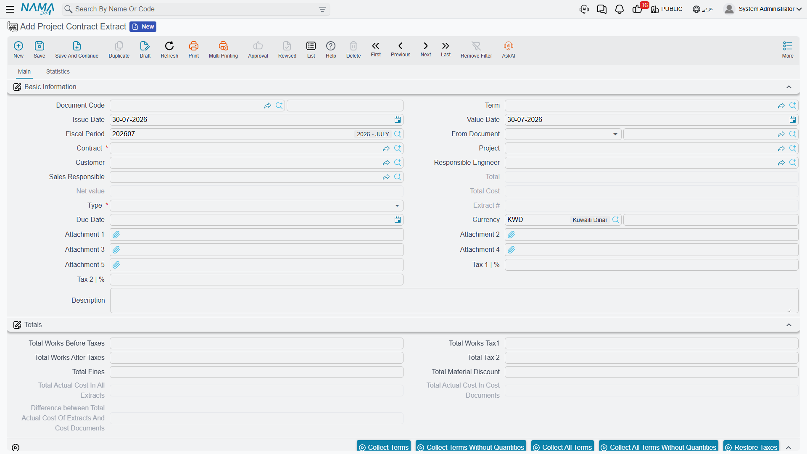Open the From Document dropdown
807x454 pixels.
click(615, 134)
